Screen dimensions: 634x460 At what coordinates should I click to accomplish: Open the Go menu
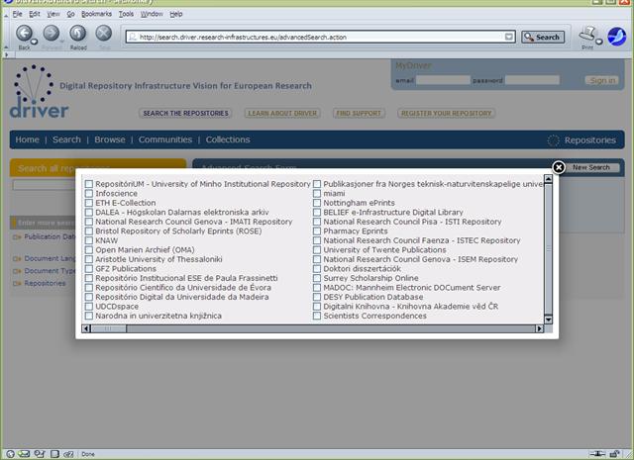70,14
